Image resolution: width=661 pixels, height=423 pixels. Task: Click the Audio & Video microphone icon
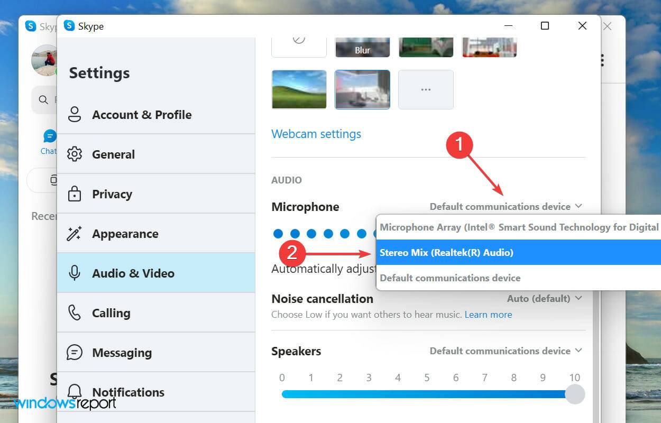pyautogui.click(x=75, y=273)
